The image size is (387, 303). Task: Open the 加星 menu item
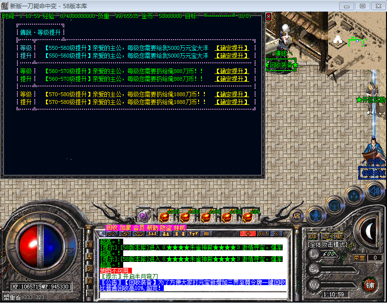125,228
